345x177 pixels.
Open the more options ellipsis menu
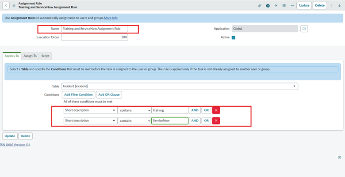click(x=292, y=6)
